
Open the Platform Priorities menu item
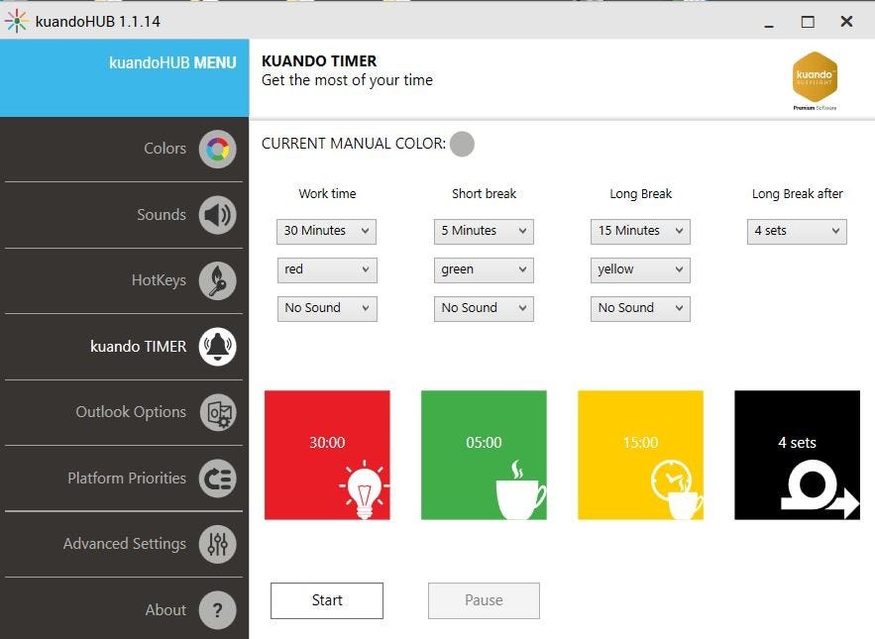[124, 479]
